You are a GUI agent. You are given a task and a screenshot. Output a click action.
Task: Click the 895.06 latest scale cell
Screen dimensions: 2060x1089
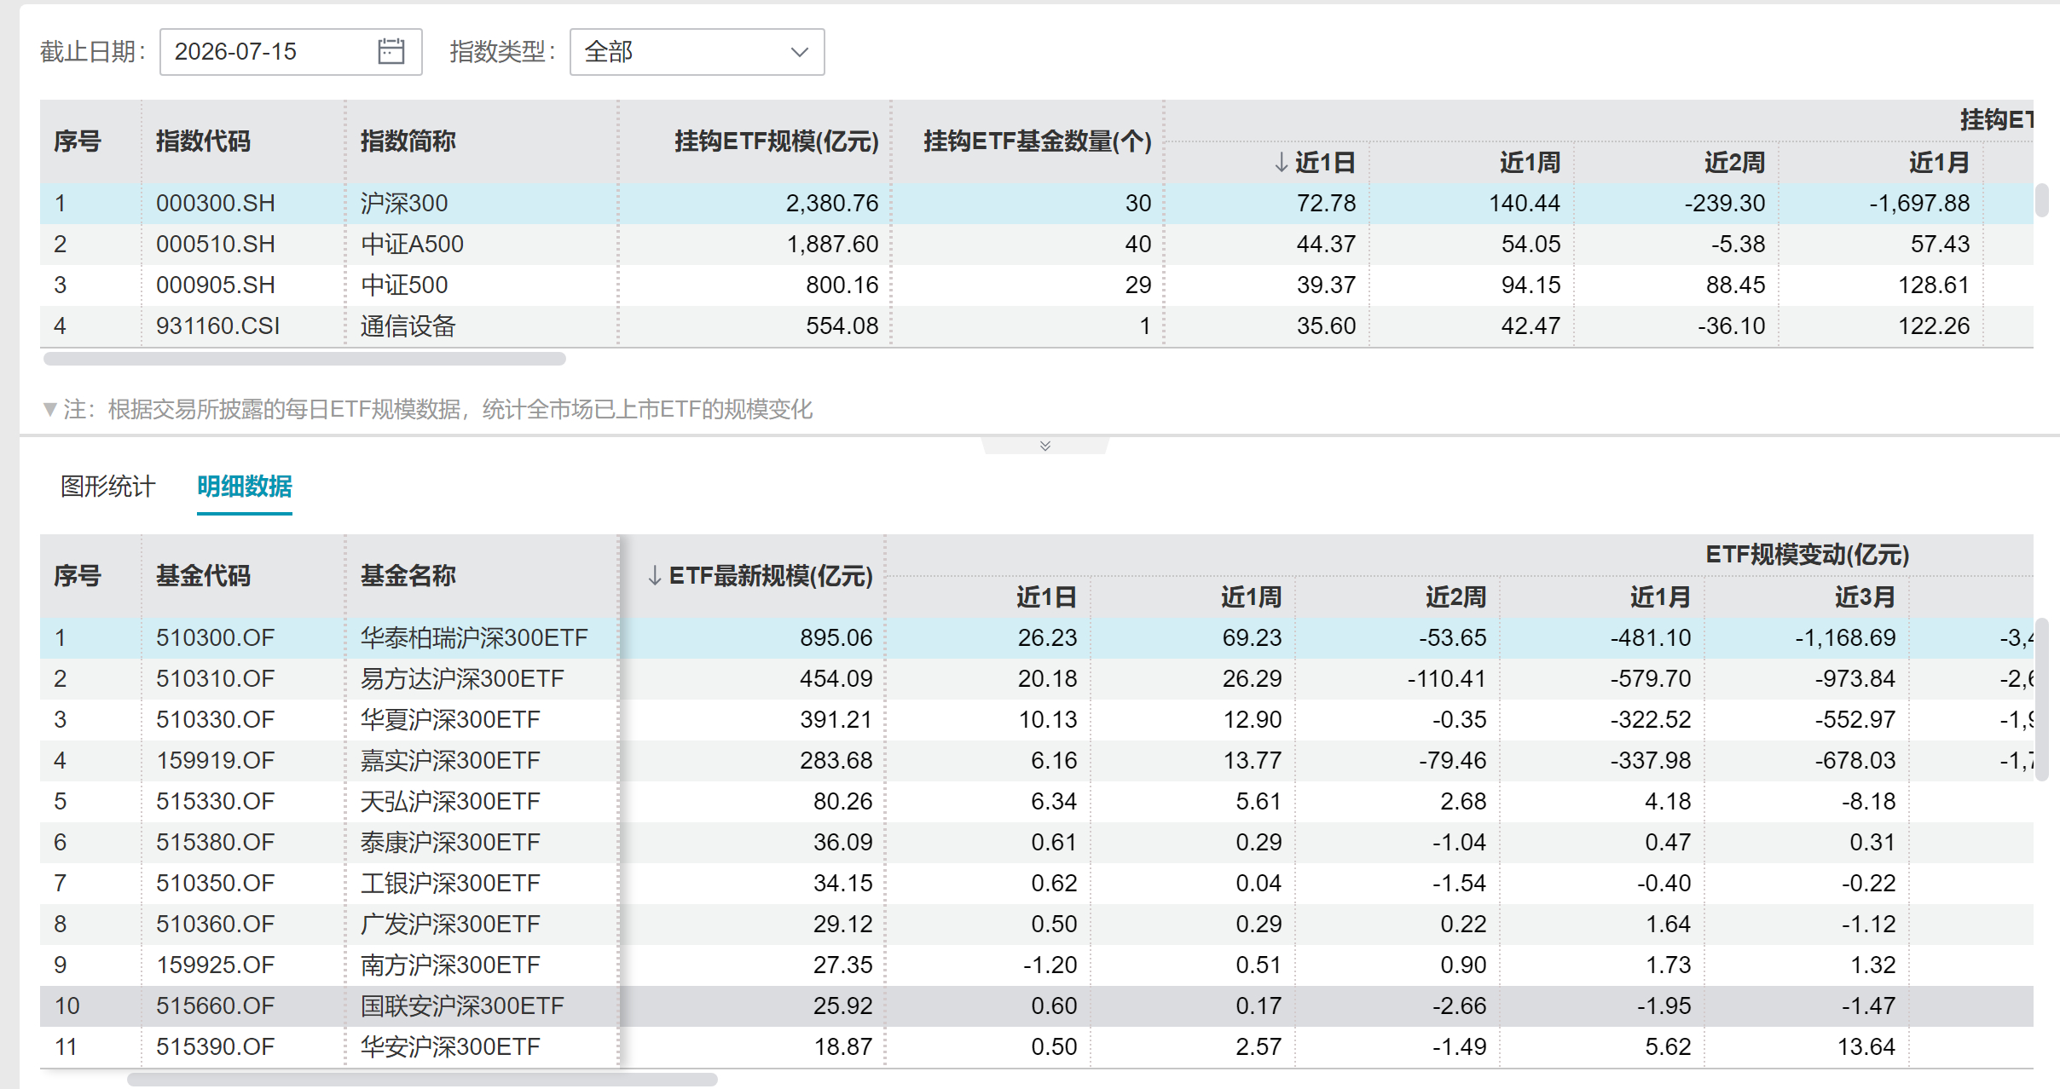(x=836, y=637)
